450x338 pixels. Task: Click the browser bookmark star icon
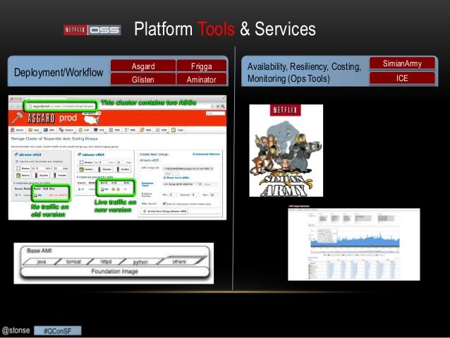pyautogui.click(x=213, y=107)
